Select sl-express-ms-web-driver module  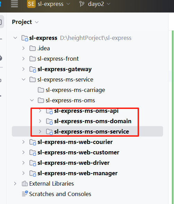(73, 163)
